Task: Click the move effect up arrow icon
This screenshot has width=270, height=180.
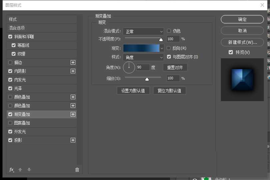Action: click(x=20, y=170)
